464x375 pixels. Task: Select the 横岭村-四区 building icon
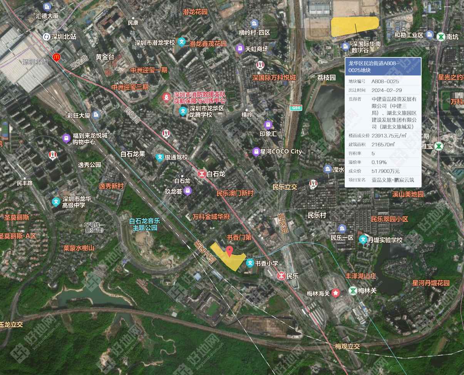coord(254,23)
